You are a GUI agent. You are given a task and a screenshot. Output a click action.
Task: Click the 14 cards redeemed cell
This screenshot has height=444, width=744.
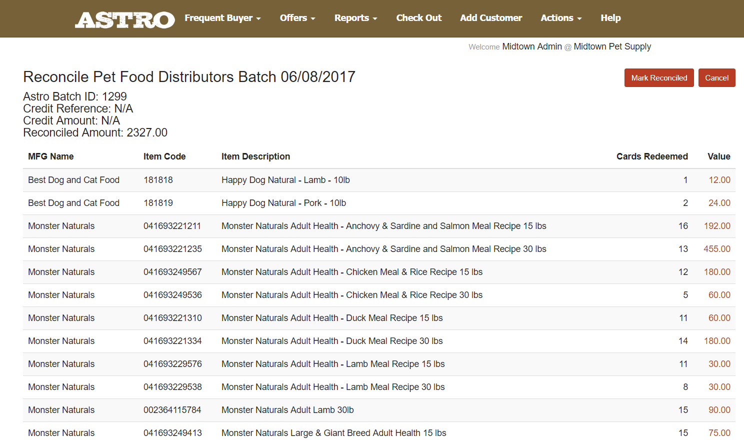683,341
